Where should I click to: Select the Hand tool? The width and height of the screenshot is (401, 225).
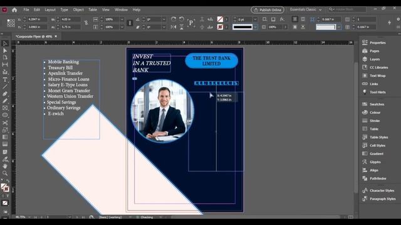(5, 166)
